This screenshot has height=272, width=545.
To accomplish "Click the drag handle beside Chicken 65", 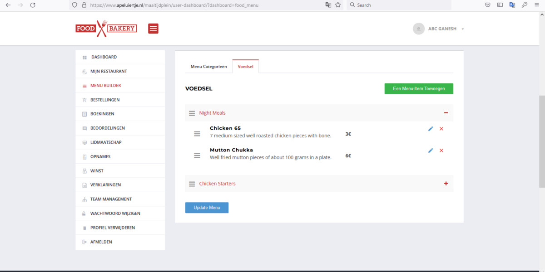I will (197, 134).
